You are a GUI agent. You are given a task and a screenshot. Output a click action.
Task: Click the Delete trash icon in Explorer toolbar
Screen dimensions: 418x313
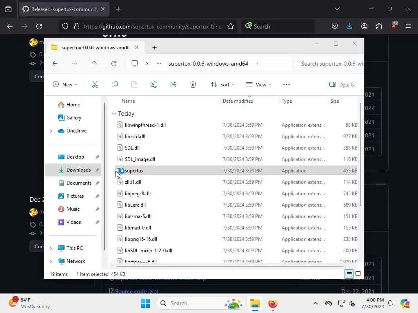tap(193, 85)
